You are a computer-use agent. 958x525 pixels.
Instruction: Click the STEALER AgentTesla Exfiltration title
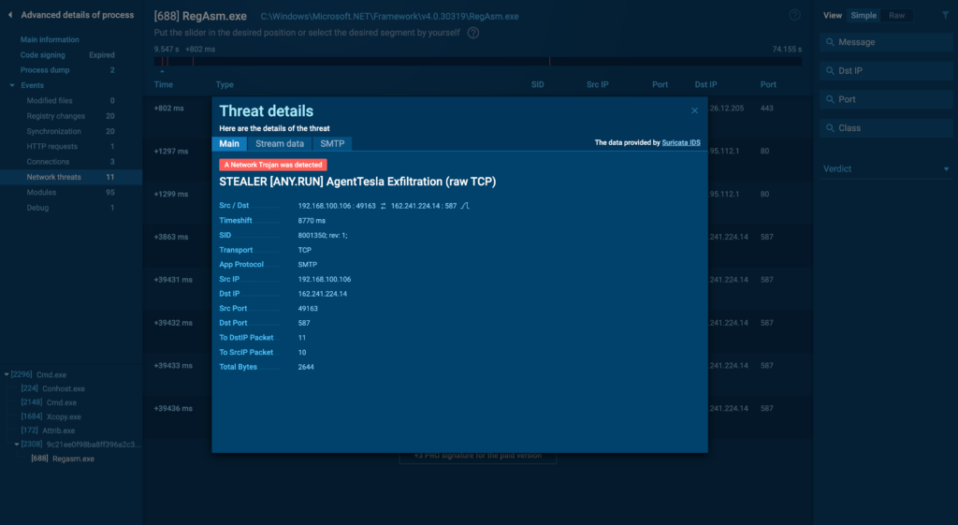[x=357, y=182]
